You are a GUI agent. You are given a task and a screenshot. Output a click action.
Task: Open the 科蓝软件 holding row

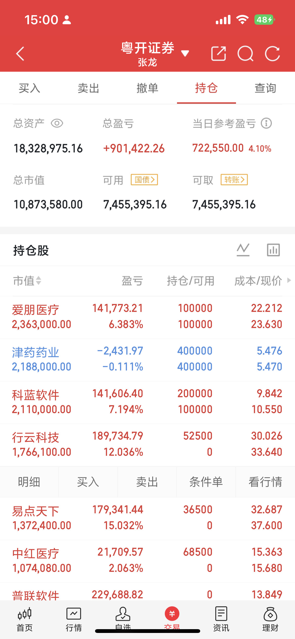pyautogui.click(x=147, y=402)
